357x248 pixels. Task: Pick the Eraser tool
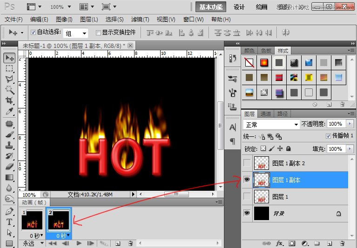point(9,166)
